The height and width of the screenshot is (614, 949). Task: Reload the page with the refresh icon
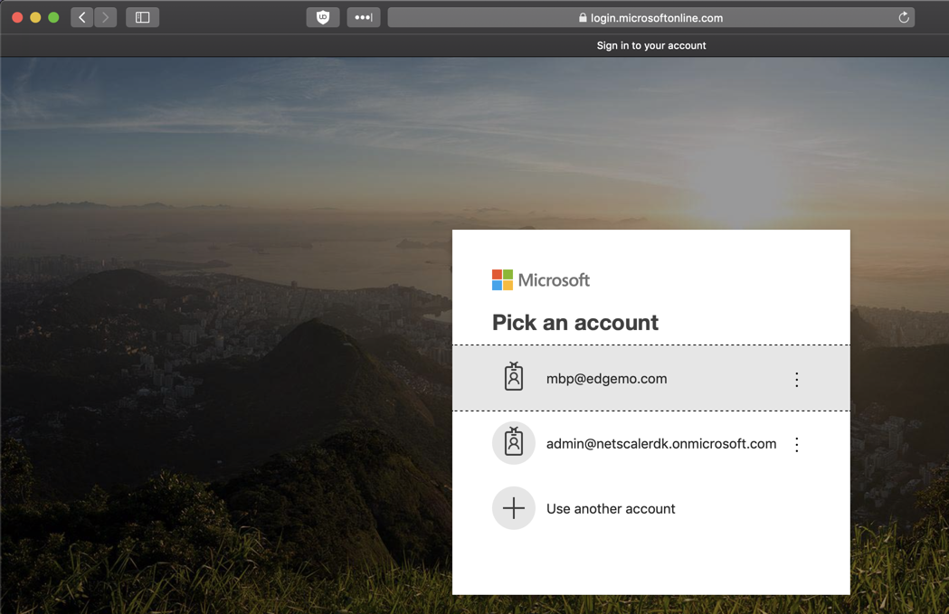coord(904,17)
